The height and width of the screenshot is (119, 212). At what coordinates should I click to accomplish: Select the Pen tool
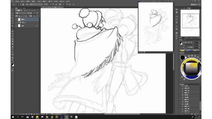13,47
